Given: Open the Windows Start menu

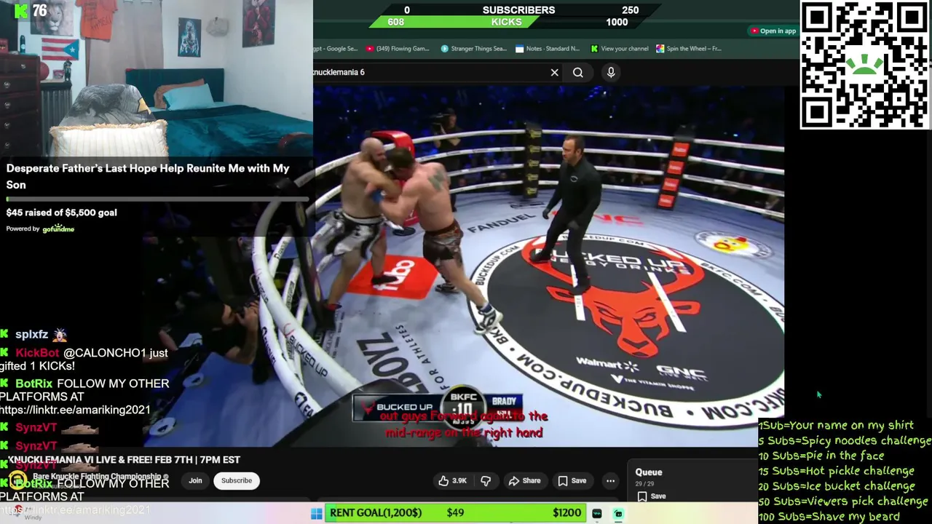Looking at the screenshot, I should (x=316, y=514).
